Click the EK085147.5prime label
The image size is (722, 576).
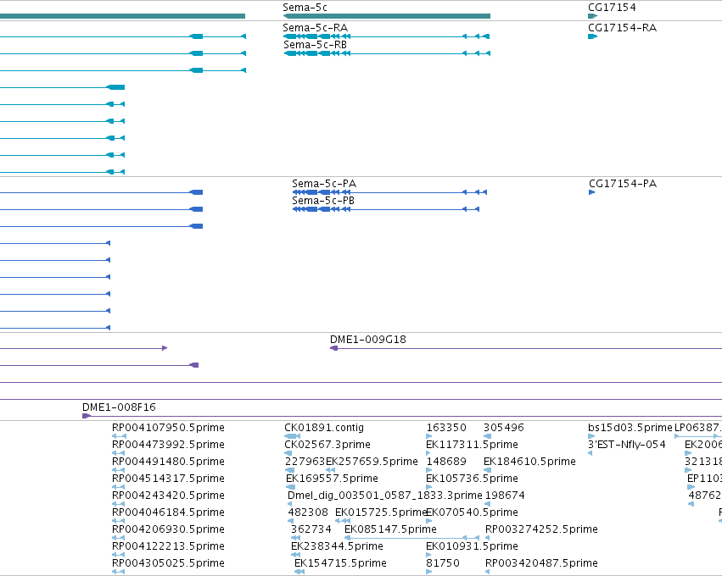coord(390,529)
